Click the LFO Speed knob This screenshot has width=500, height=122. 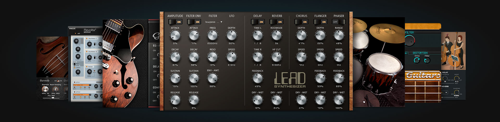[x=232, y=57]
